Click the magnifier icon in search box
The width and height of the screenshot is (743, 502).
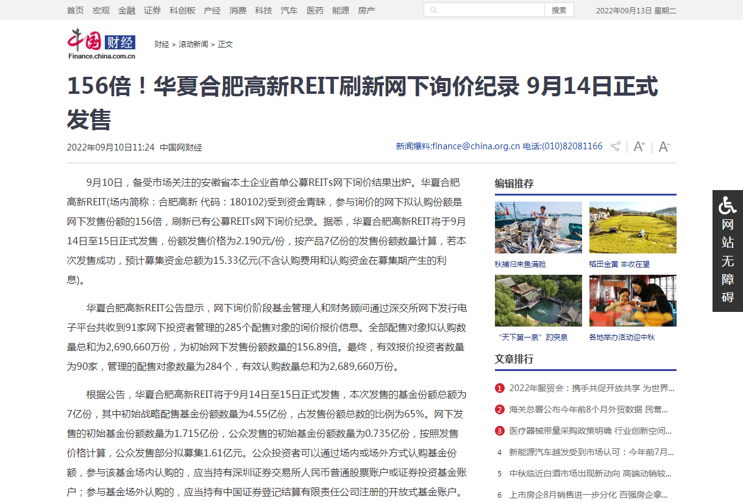coord(433,10)
